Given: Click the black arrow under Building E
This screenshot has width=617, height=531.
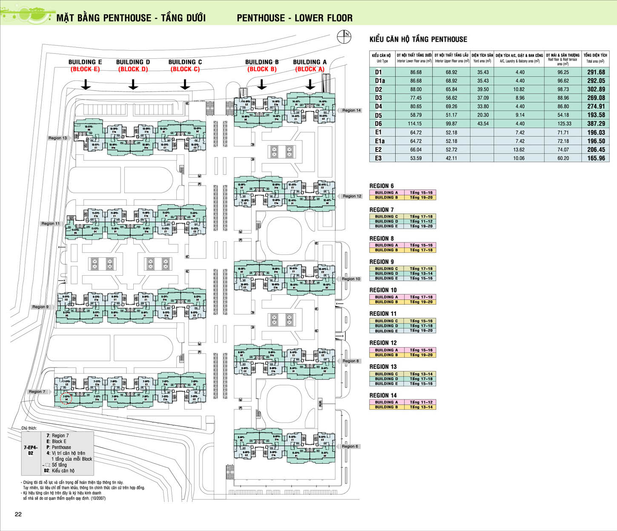Looking at the screenshot, I should click(86, 84).
